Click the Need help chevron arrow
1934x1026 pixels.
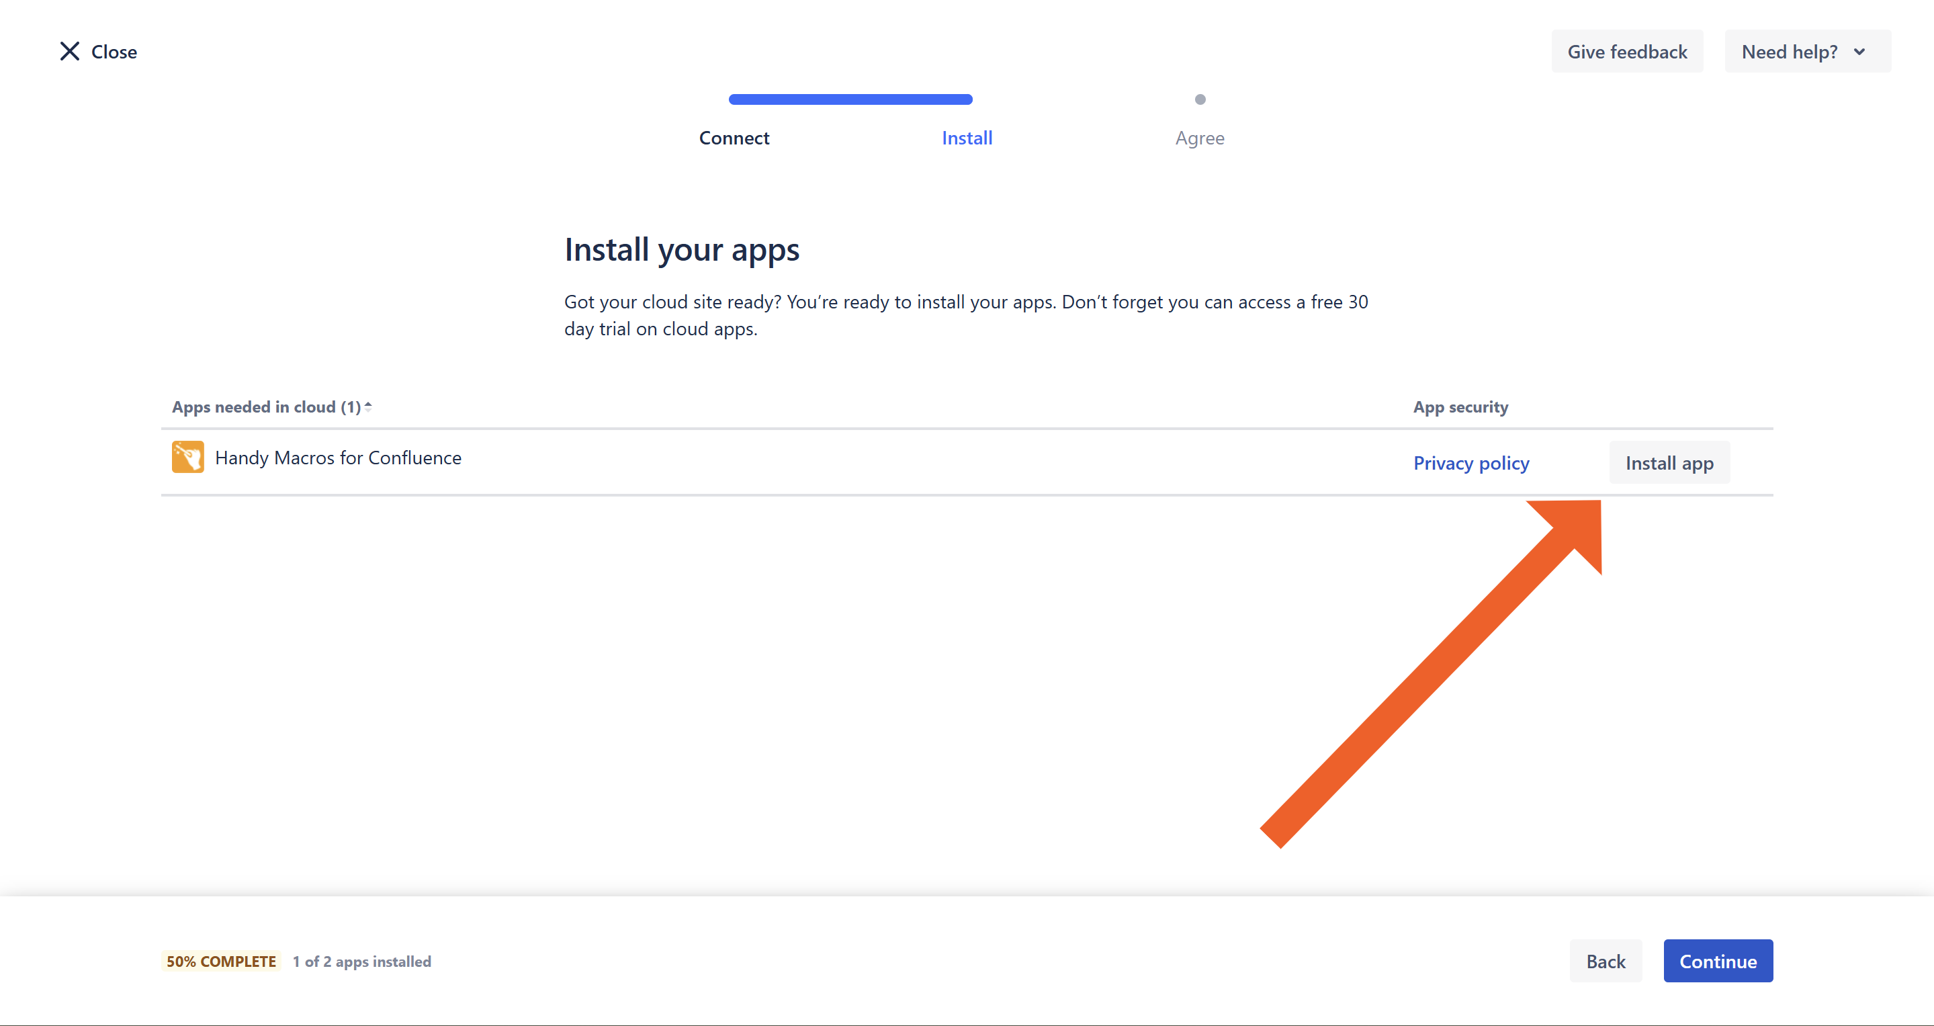1859,52
